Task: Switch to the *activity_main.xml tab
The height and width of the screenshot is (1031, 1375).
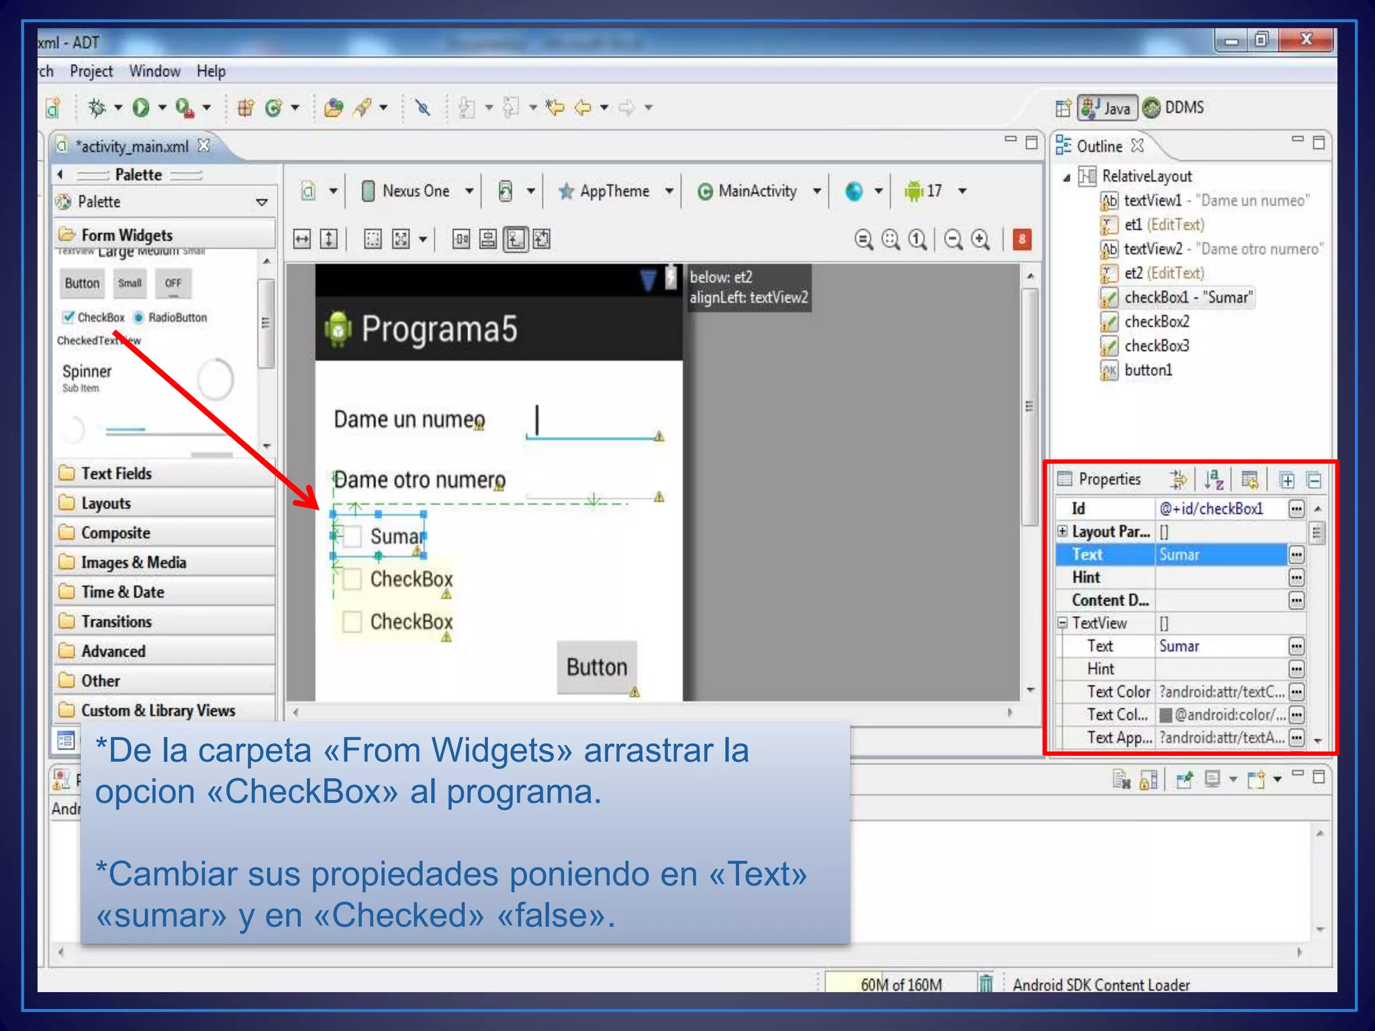Action: point(132,146)
